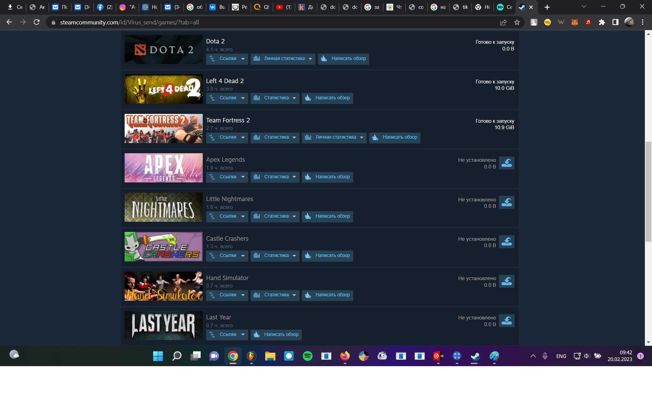Screen dimensions: 652x397
Task: Toggle the Chrome side panel button
Action: pos(615,22)
